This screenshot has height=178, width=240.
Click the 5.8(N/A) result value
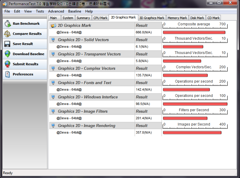point(142,61)
